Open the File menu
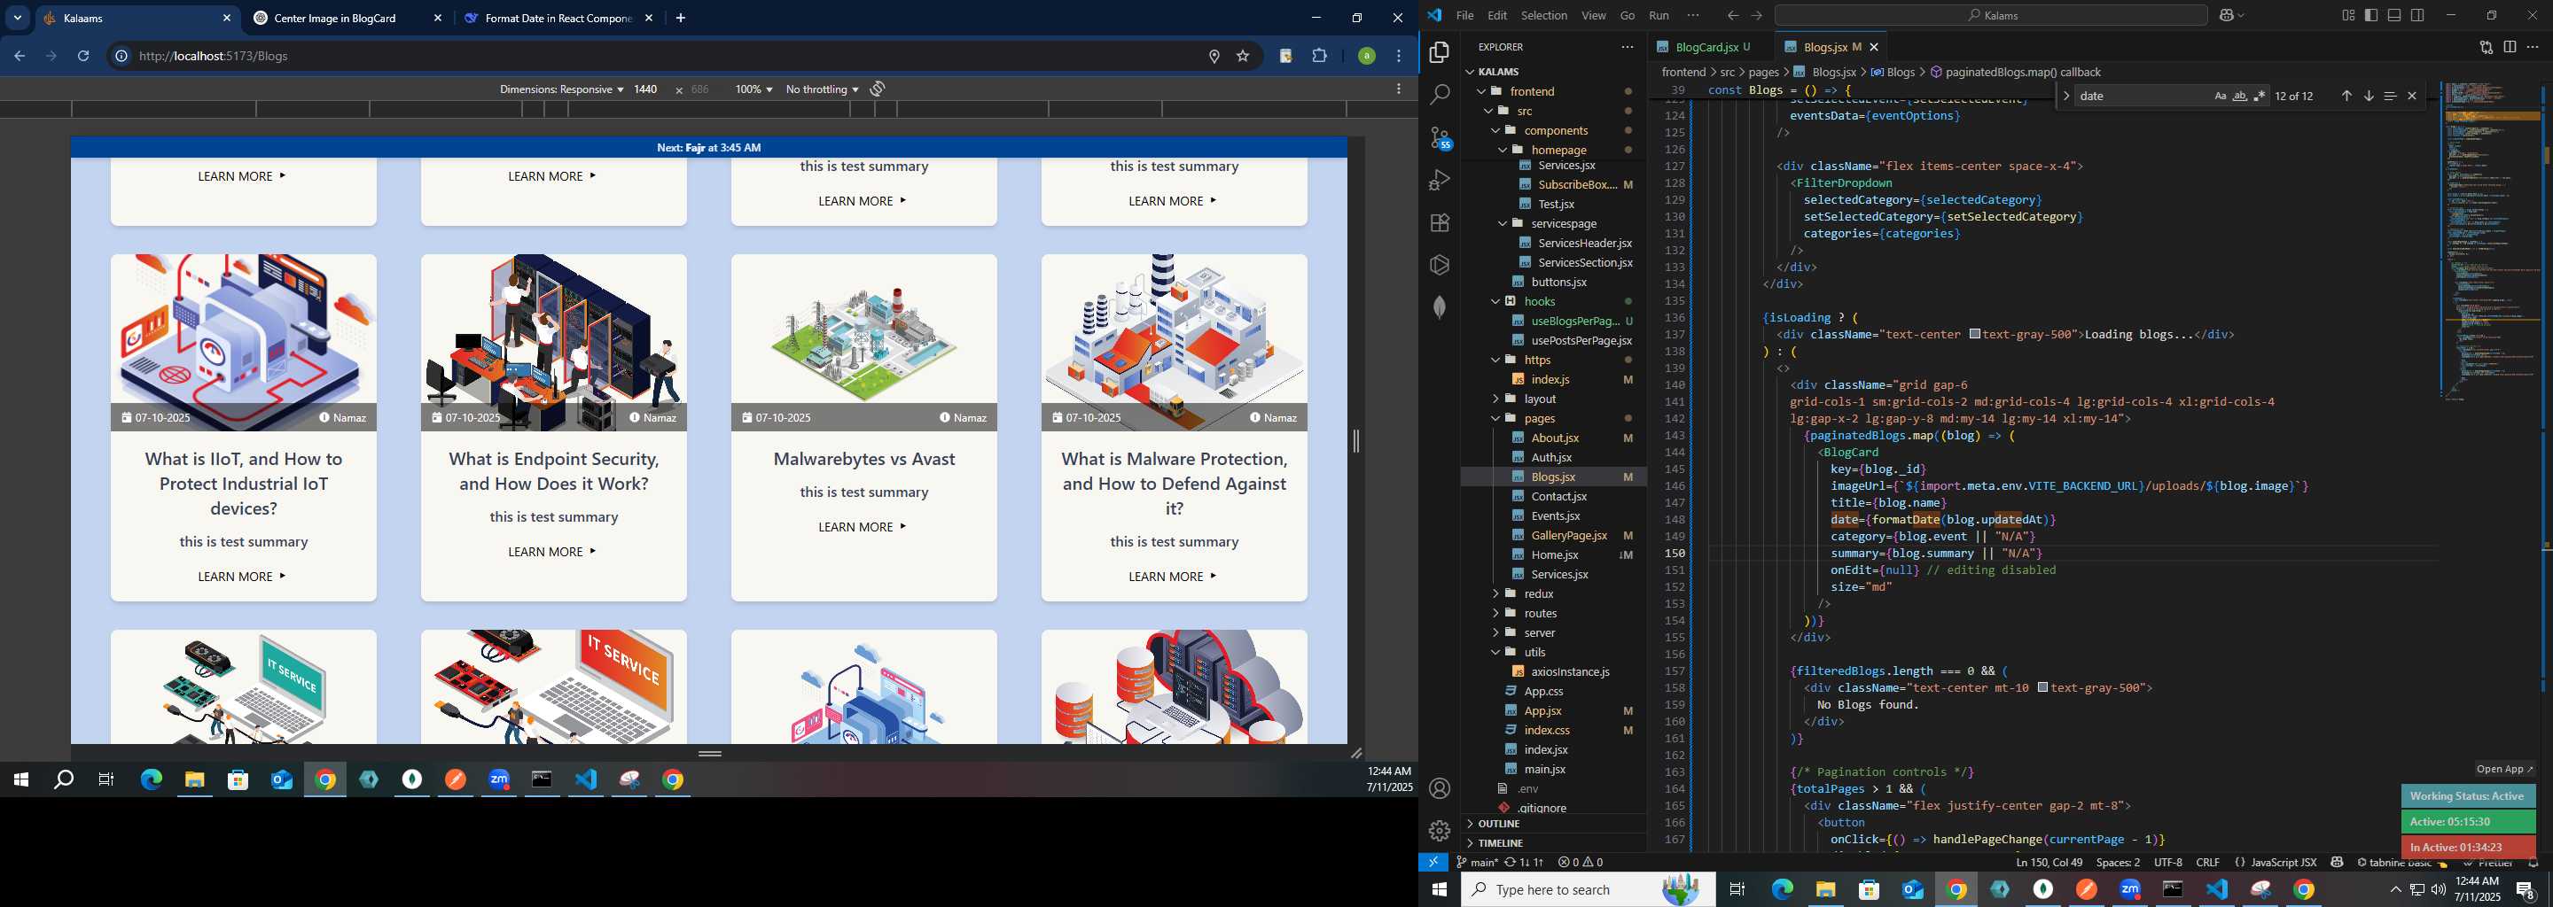 coord(1464,15)
